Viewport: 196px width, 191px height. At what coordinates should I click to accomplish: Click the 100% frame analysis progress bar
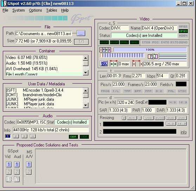(x=150, y=50)
